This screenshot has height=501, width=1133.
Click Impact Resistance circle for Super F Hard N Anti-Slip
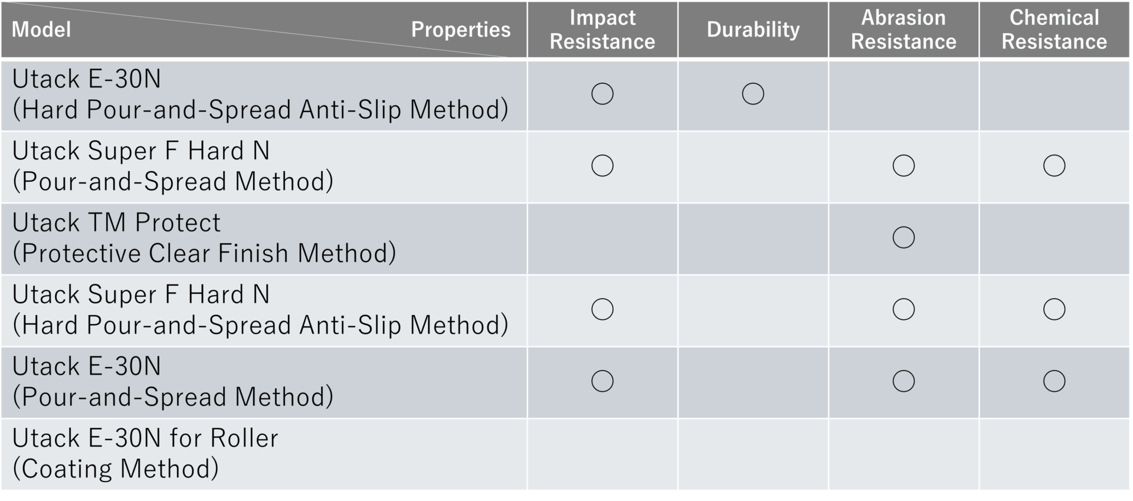(x=602, y=309)
